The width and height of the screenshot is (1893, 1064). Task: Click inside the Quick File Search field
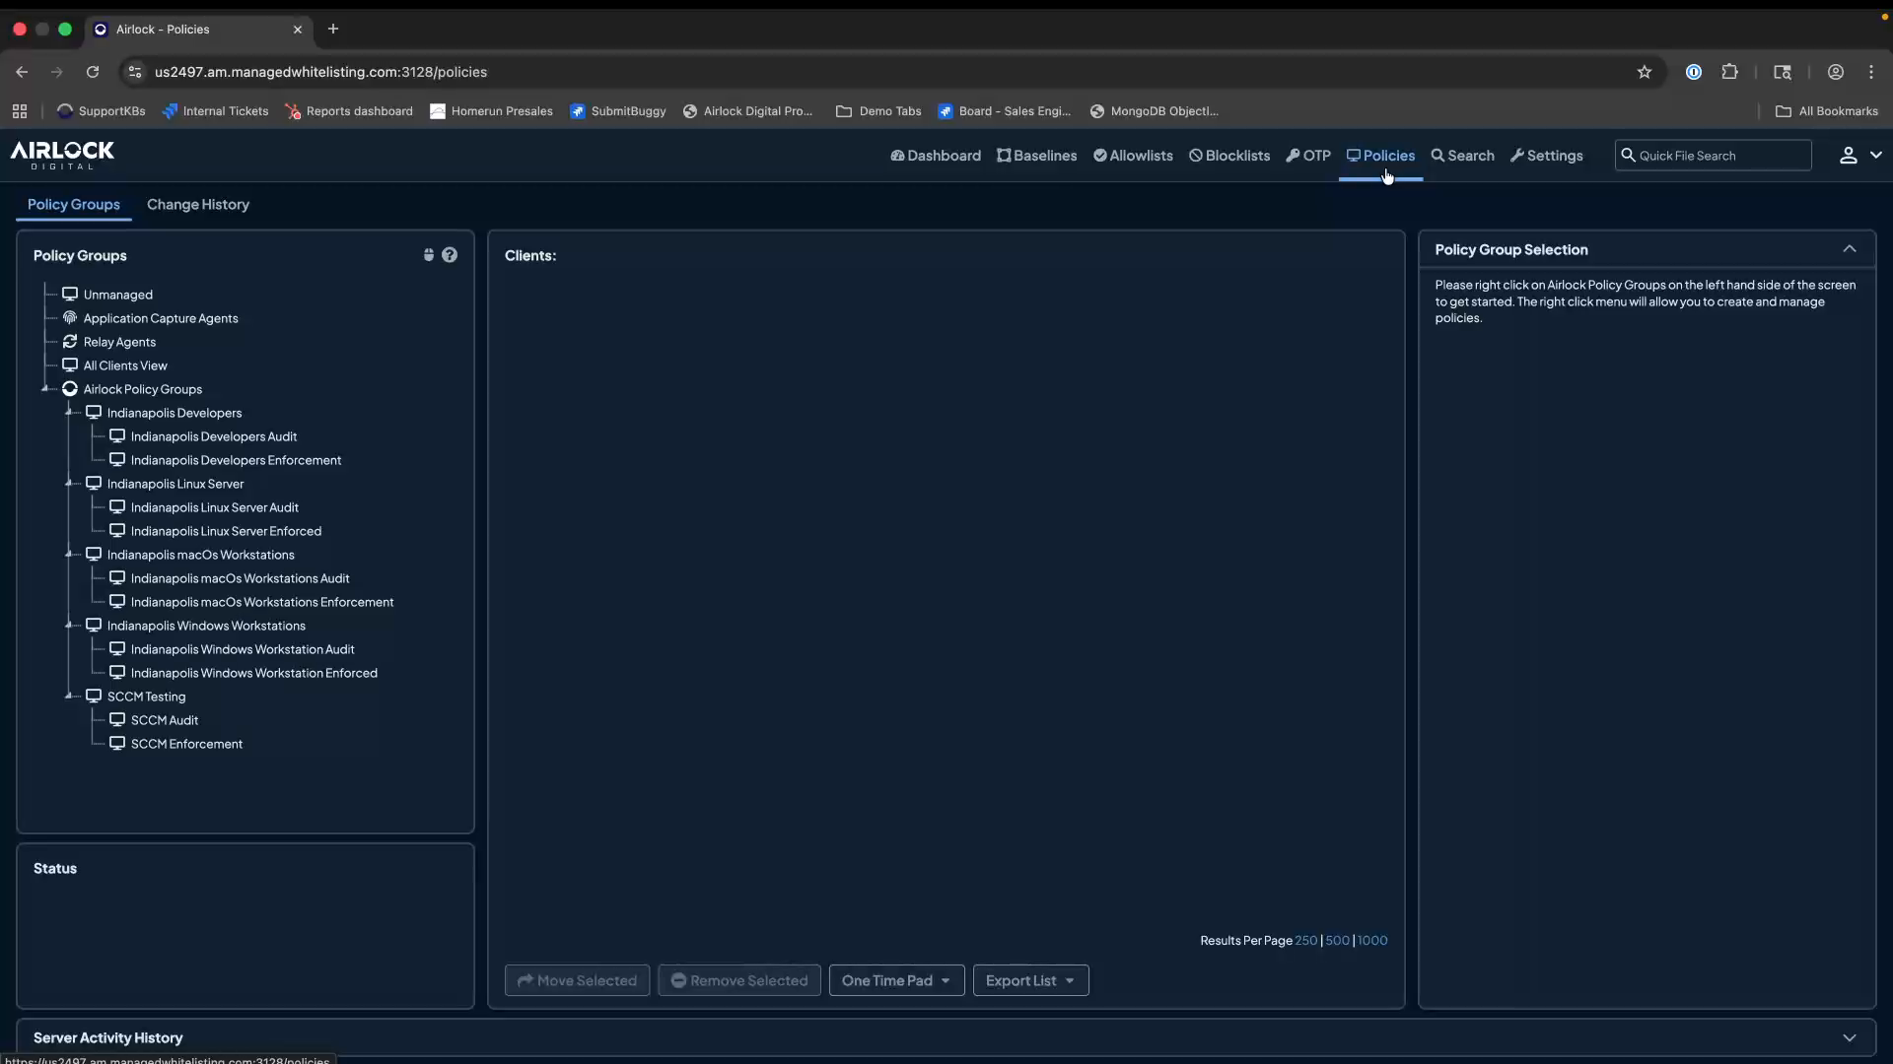pyautogui.click(x=1714, y=155)
